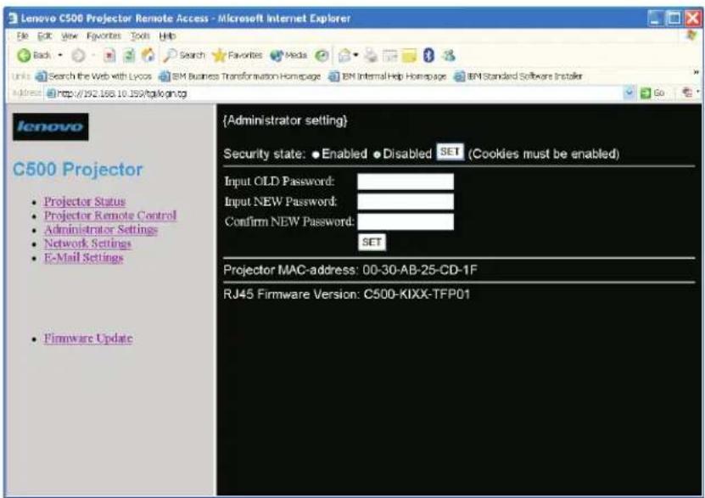The width and height of the screenshot is (705, 498).
Task: Print the page with printer icon
Action: (x=371, y=55)
